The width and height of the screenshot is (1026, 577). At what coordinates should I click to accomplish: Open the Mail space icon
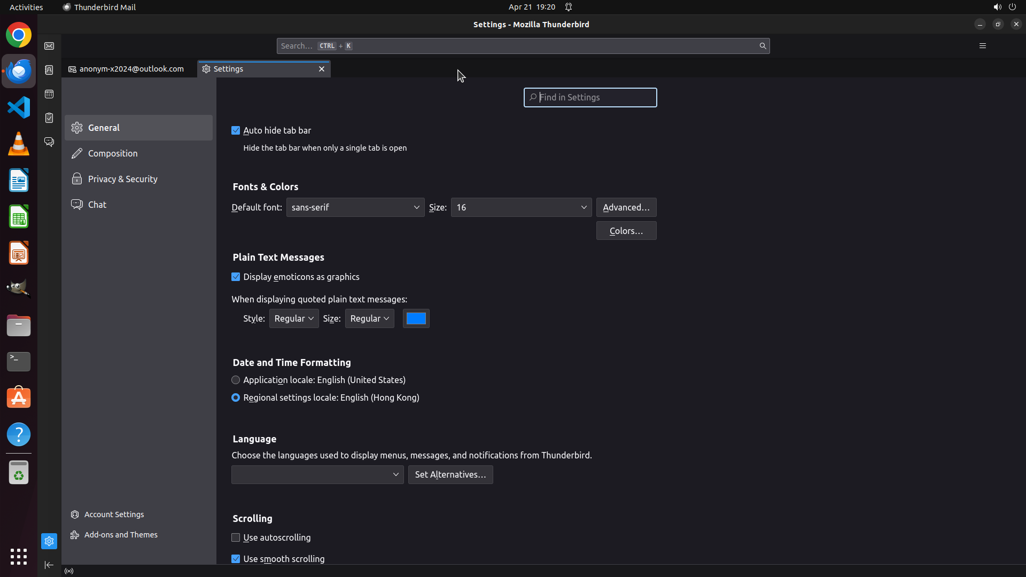49,46
